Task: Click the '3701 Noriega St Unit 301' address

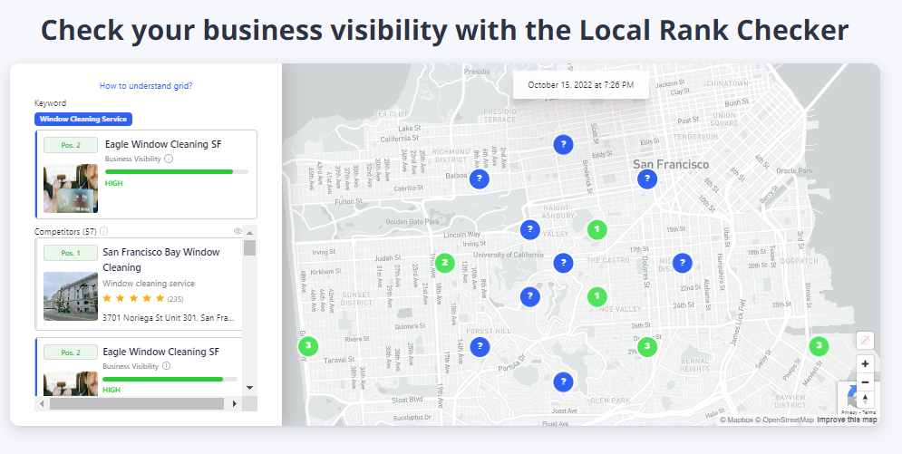Action: coord(169,317)
